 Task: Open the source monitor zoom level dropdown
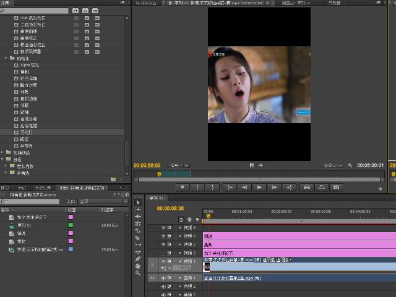pyautogui.click(x=179, y=165)
